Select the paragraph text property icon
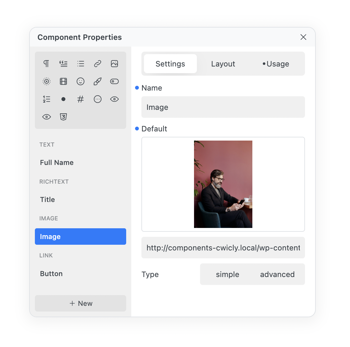350x347 pixels. tap(46, 64)
